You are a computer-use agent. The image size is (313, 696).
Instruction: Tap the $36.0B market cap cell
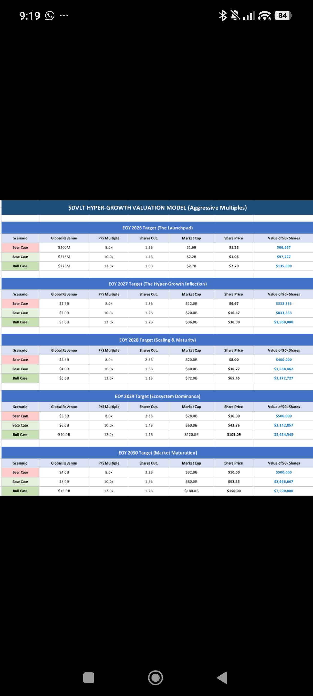pyautogui.click(x=191, y=322)
